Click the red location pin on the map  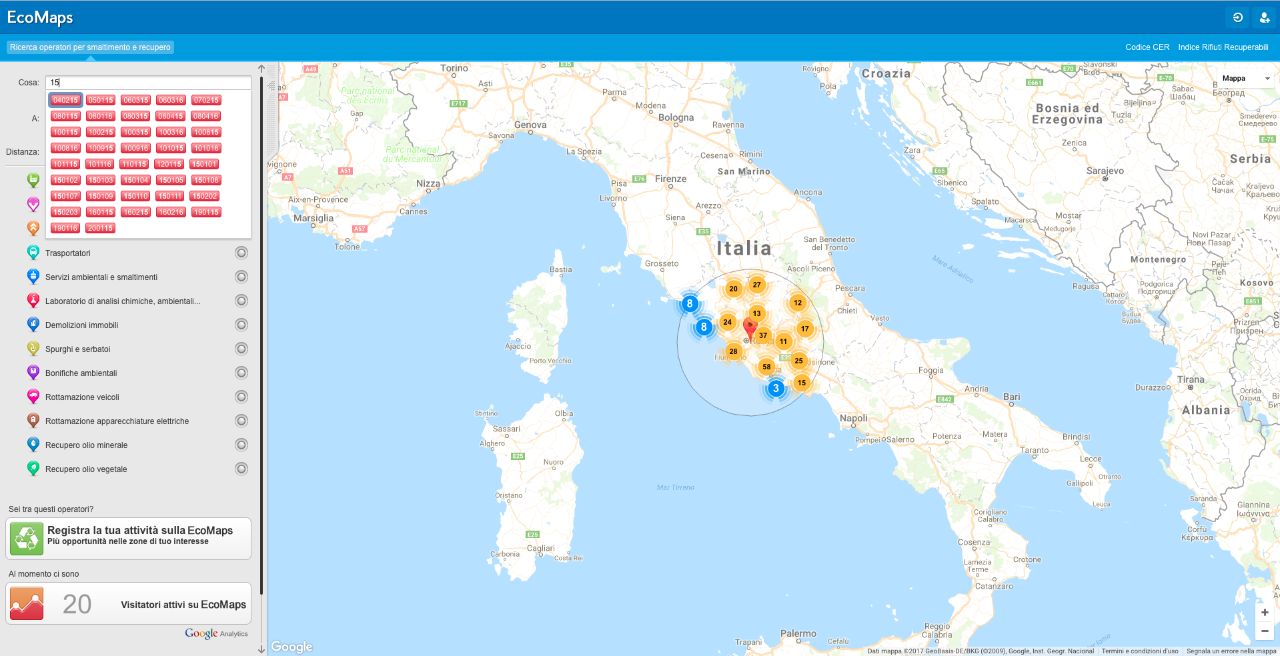(x=750, y=329)
